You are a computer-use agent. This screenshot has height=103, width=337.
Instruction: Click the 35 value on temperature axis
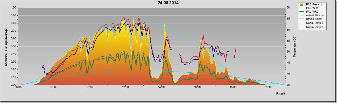[288, 85]
